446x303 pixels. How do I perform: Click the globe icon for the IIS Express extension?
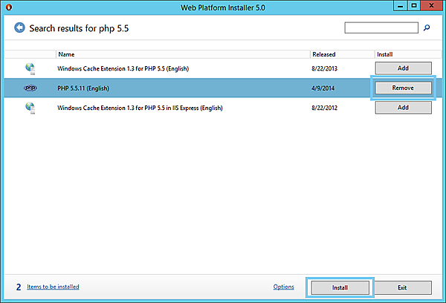click(30, 108)
